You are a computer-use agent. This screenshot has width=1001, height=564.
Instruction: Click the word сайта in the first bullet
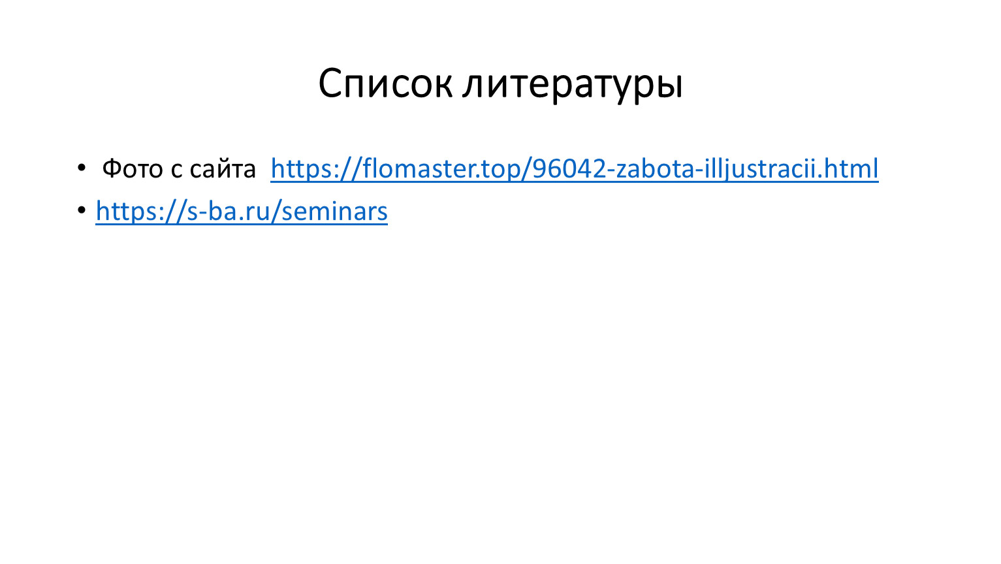223,169
